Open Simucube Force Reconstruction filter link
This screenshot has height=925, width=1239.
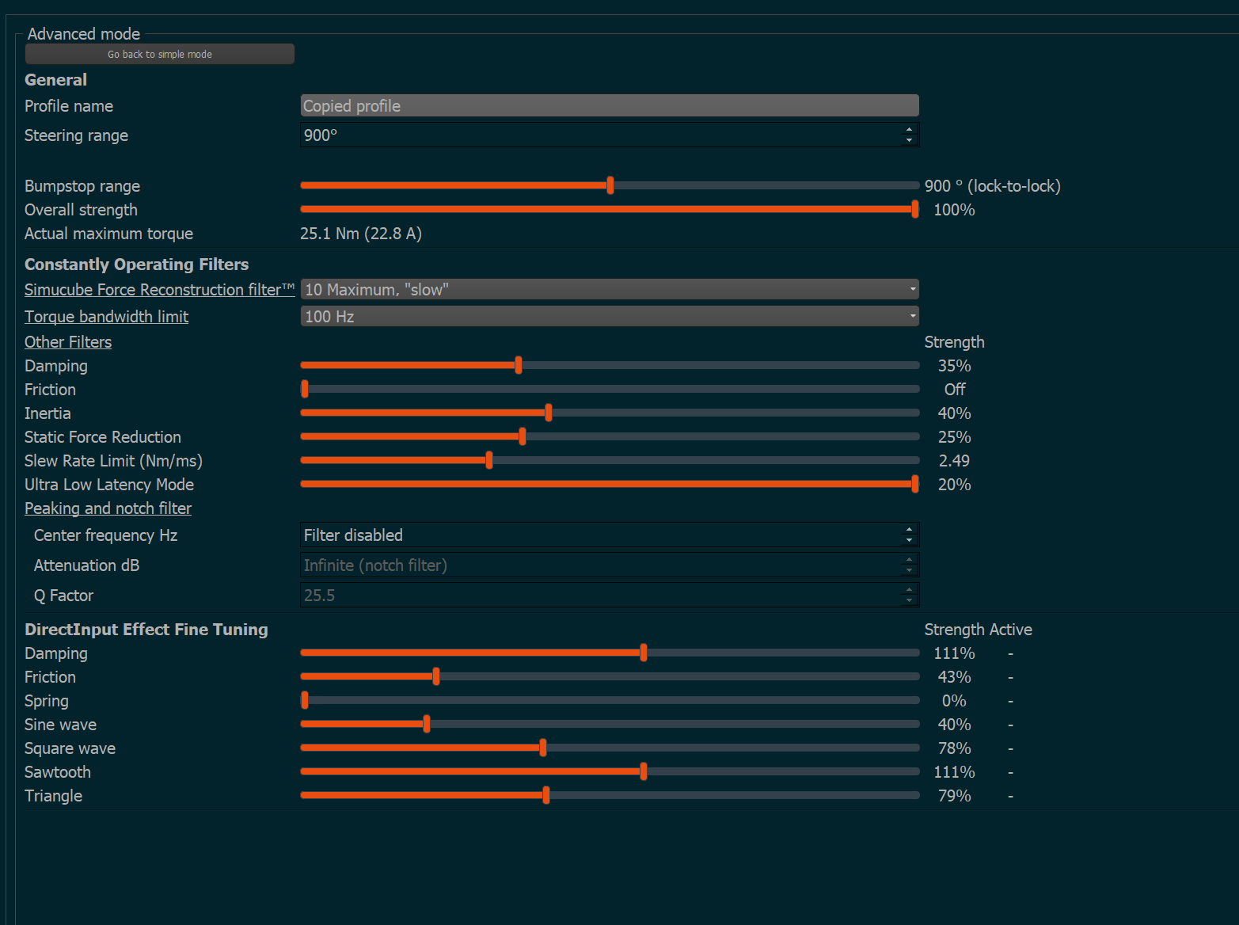pos(159,290)
